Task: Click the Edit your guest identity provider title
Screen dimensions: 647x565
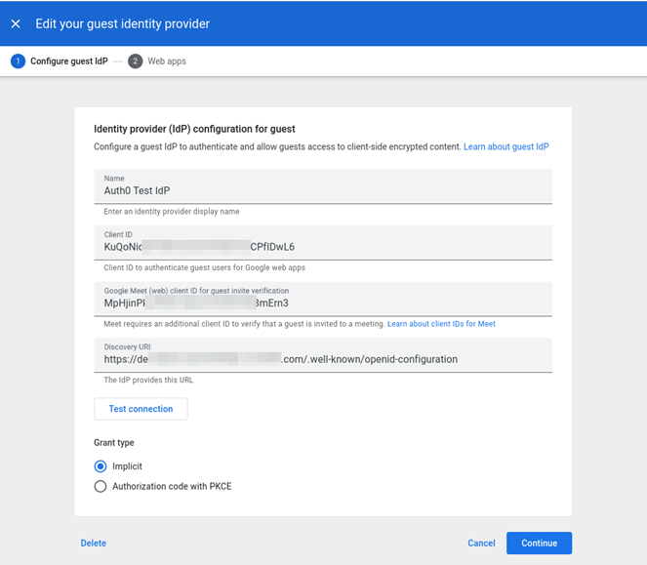Action: pos(122,23)
